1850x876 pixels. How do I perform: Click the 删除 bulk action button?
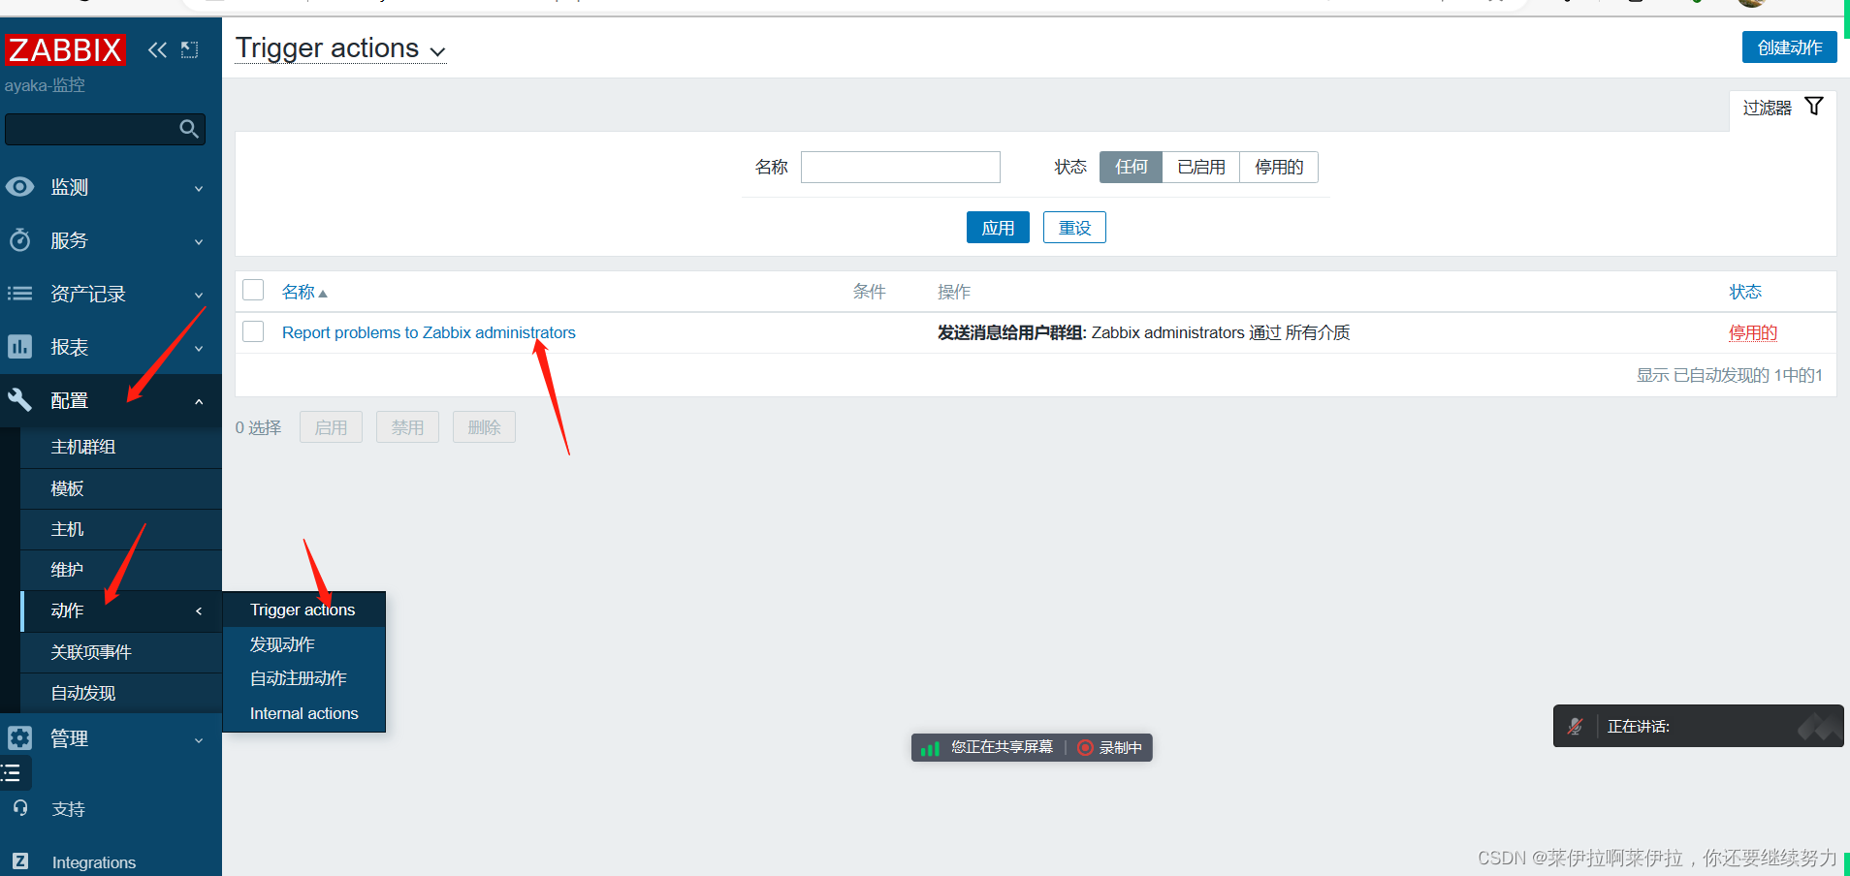[x=484, y=427]
